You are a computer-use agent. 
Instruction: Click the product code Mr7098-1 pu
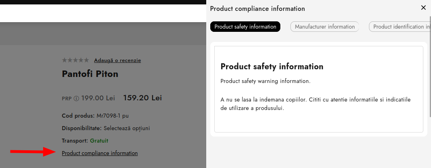pos(112,116)
